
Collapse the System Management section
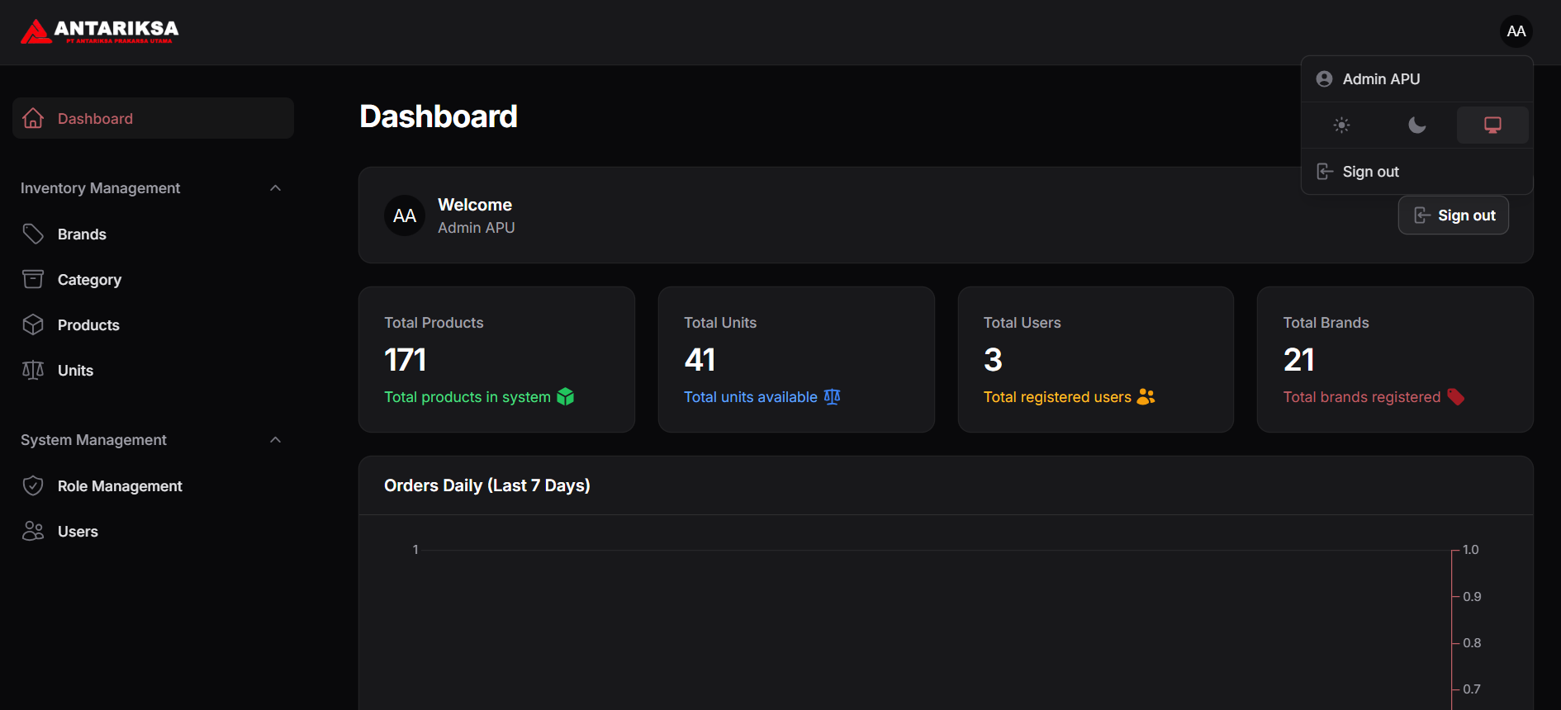276,440
